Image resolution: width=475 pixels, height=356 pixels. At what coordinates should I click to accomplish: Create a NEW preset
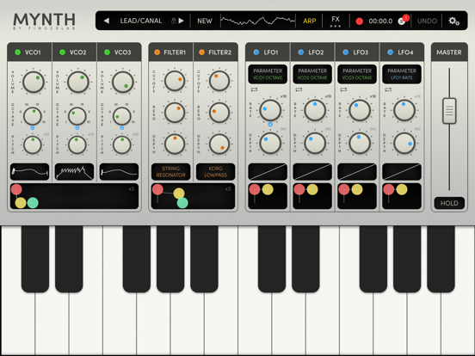tap(205, 21)
